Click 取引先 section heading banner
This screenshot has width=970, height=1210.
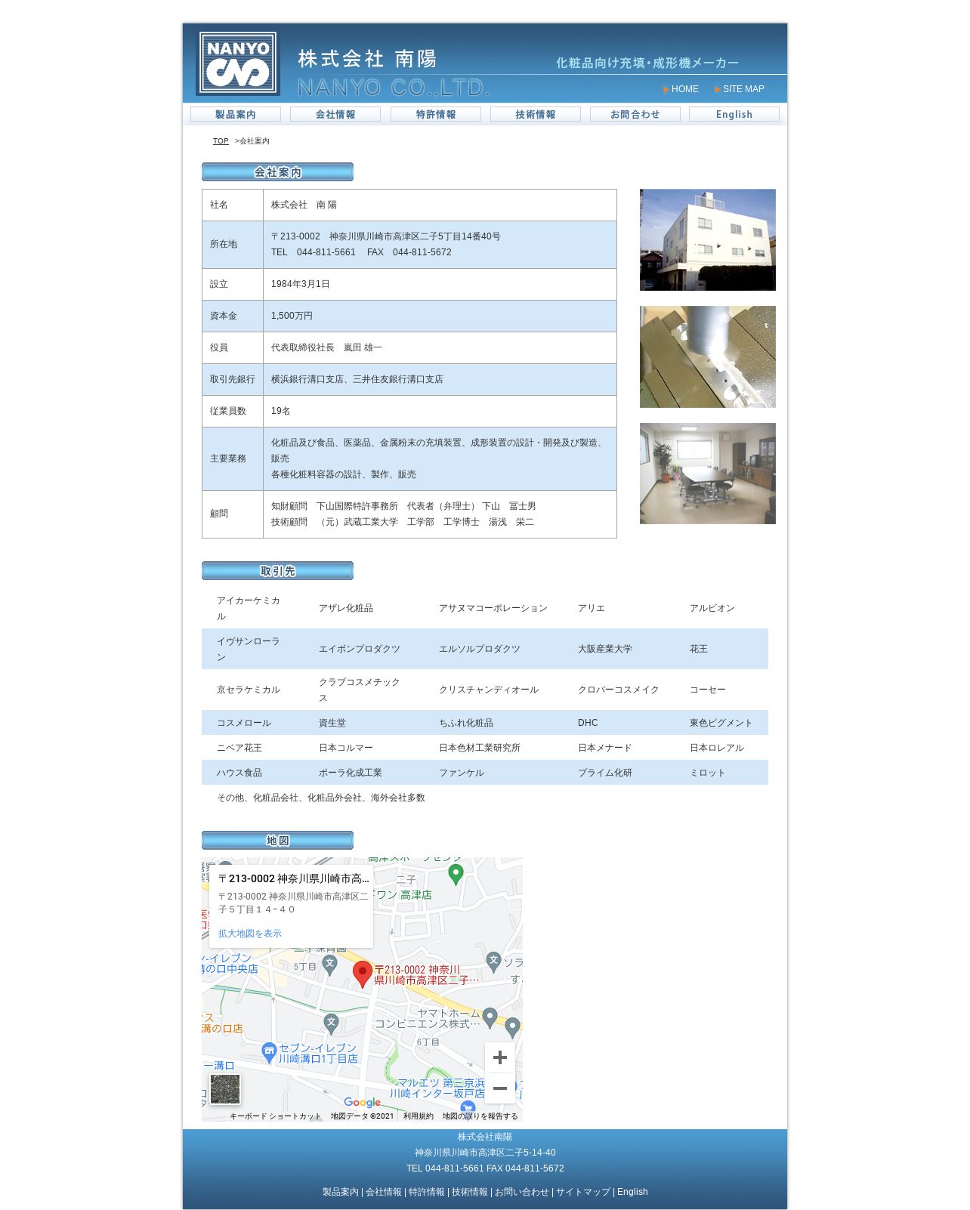tap(277, 571)
